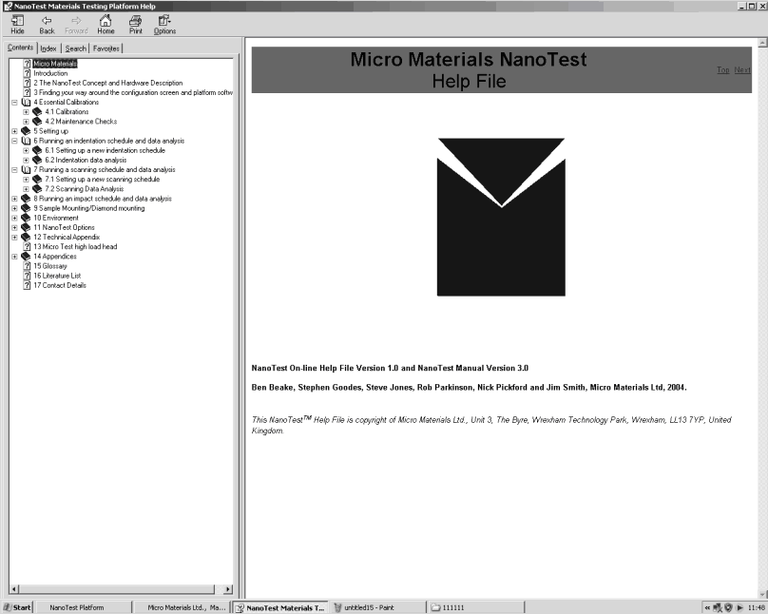Click the page icon beside 15 Glossary
This screenshot has height=614, width=768.
coord(27,266)
